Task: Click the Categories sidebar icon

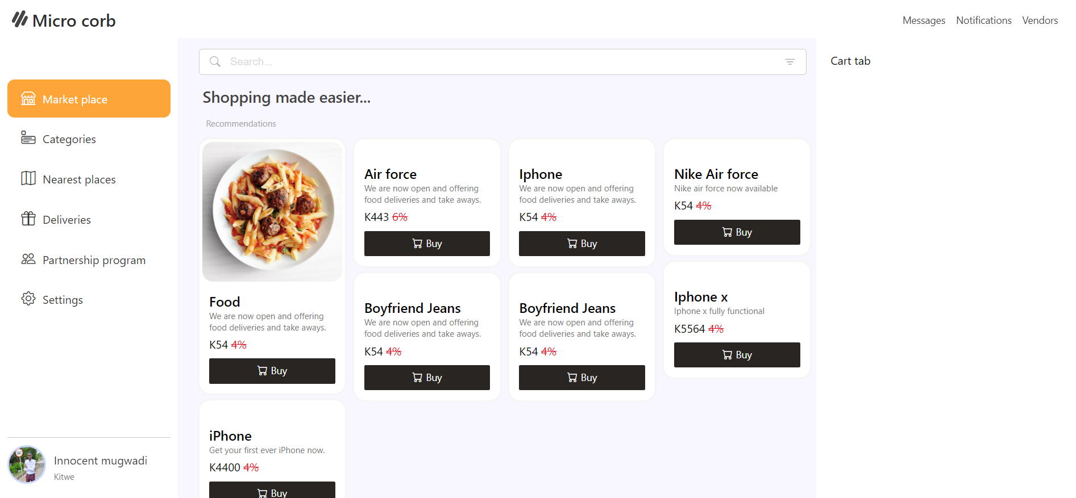Action: 28,138
